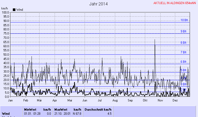Click the 'Okt' month axis label
This screenshot has height=117, width=198.
click(145, 100)
